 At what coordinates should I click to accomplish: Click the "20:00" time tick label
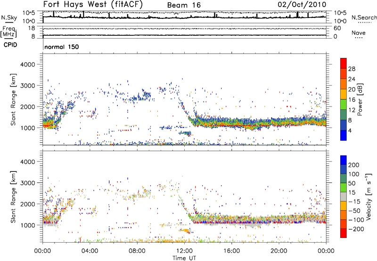click(x=279, y=251)
